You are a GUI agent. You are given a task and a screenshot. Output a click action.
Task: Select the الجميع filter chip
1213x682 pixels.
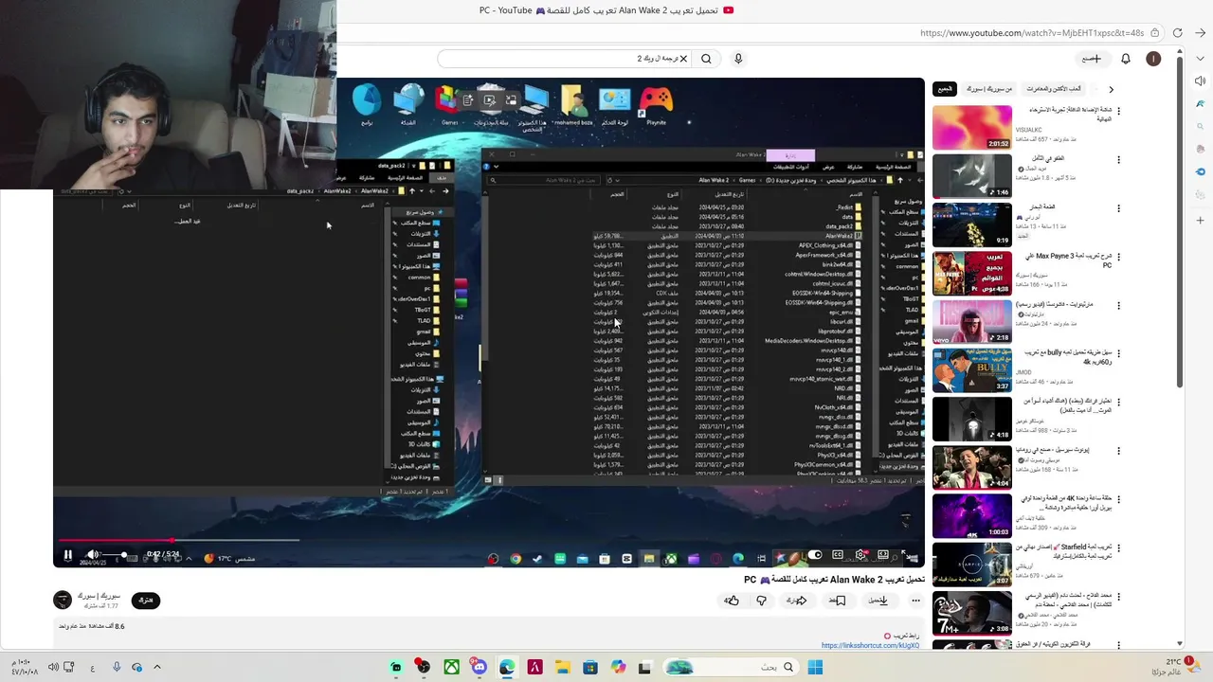point(945,89)
